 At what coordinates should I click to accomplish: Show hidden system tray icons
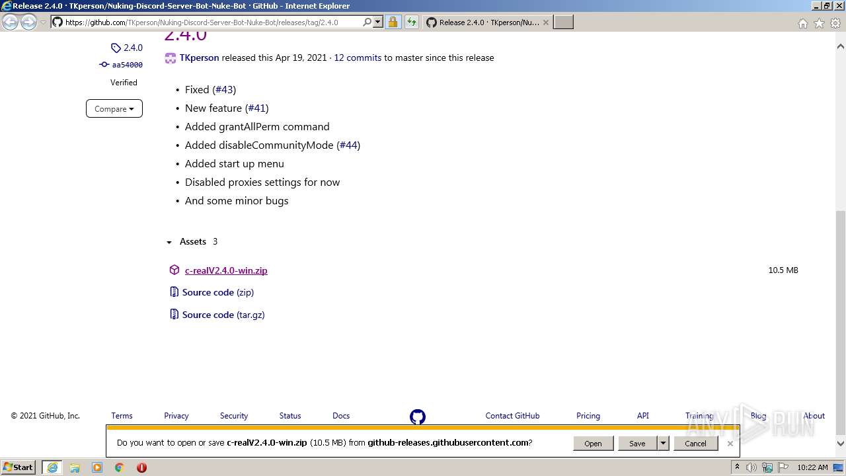coord(737,467)
